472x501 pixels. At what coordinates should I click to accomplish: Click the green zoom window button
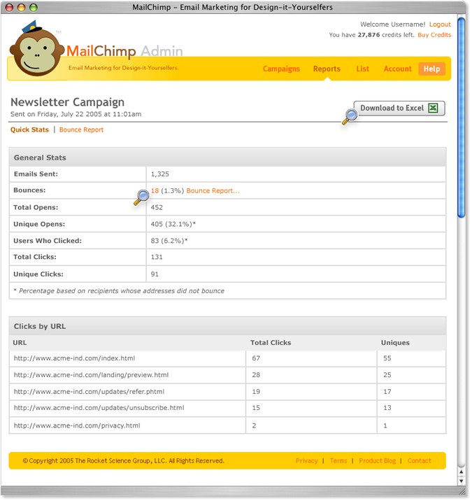click(x=33, y=8)
